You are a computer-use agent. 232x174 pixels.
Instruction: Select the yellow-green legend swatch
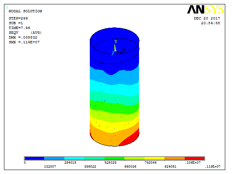pos(135,159)
